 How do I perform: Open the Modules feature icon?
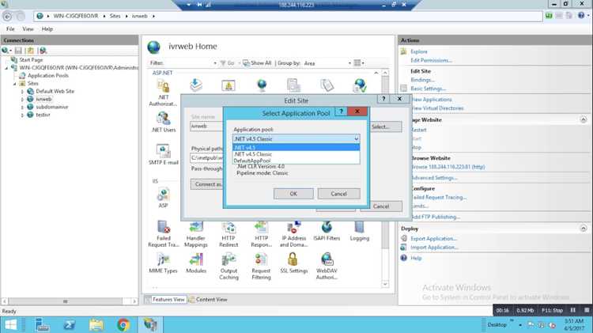point(196,263)
